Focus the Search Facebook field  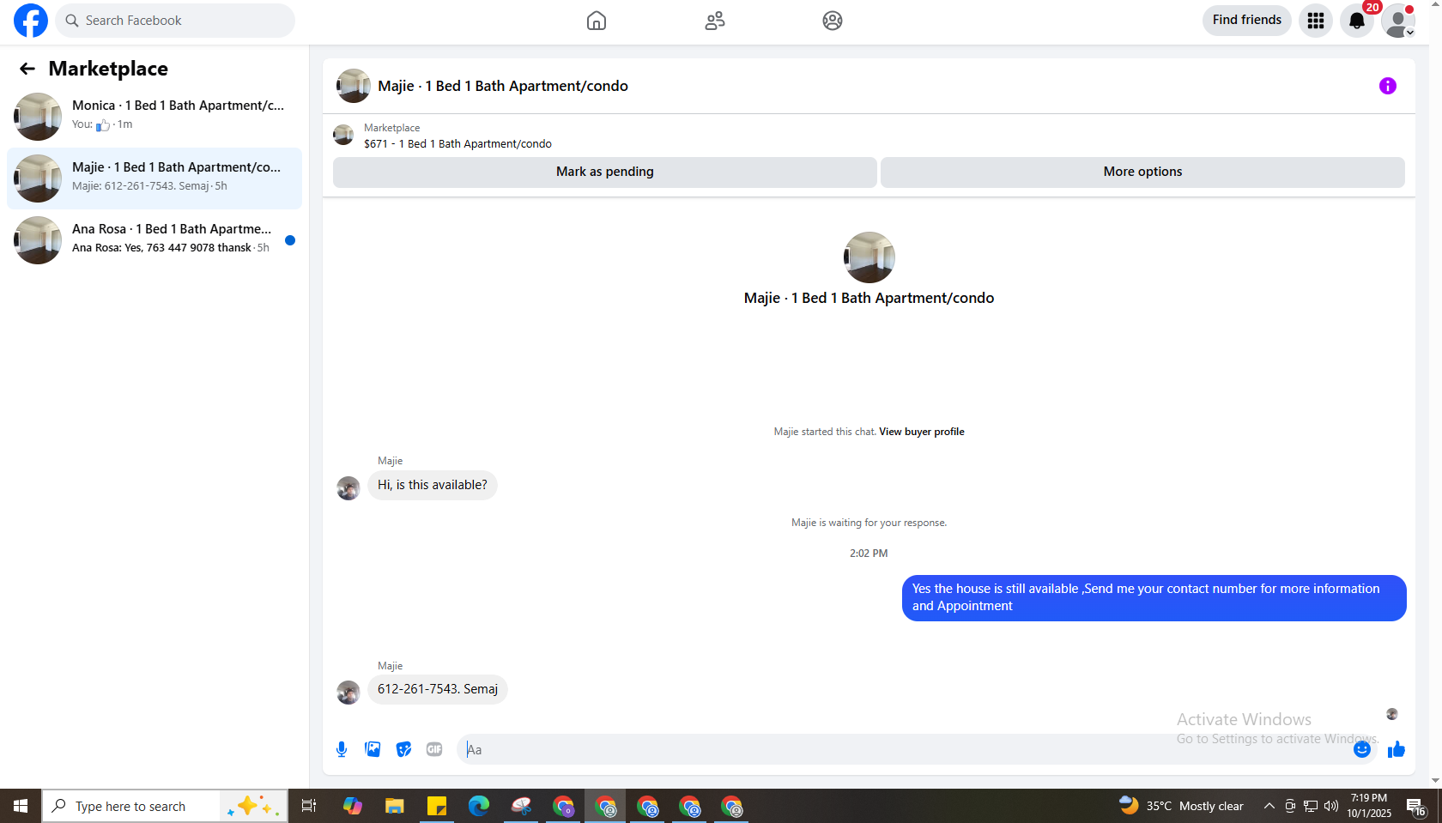[175, 21]
